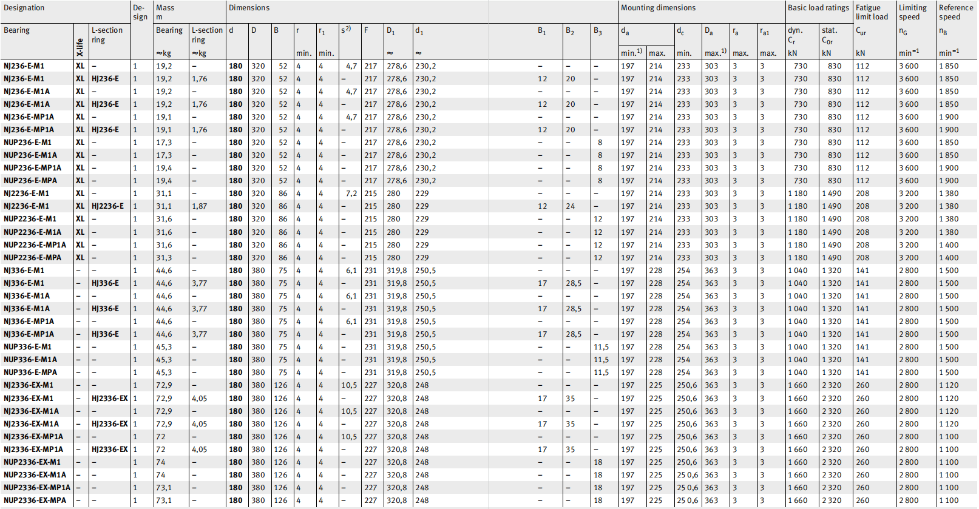
Task: Click the Basic load ratings header
Action: tap(818, 8)
